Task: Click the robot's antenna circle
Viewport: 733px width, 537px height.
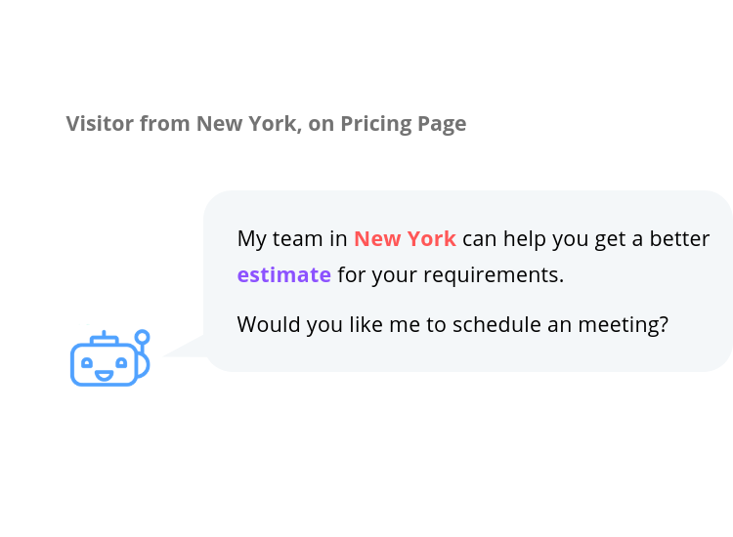Action: tap(142, 338)
